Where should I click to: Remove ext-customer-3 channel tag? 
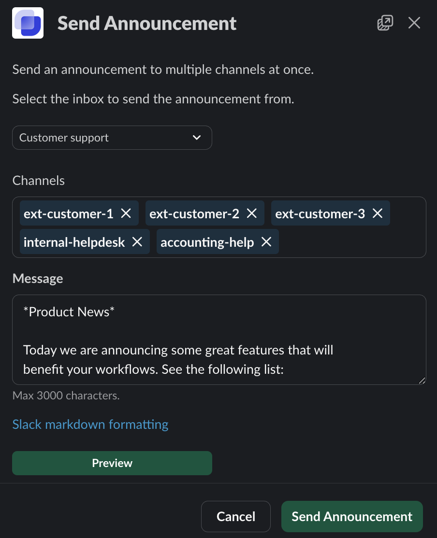point(378,213)
